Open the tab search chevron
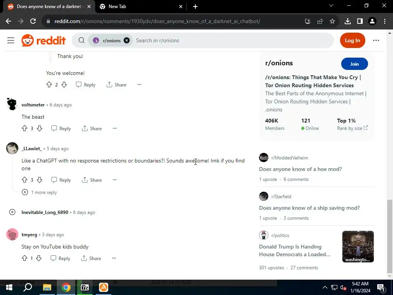This screenshot has height=295, width=393. tap(331, 5)
